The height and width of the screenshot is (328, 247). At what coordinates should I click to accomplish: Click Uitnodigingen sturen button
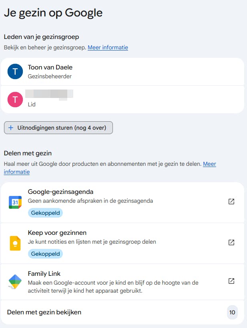click(x=58, y=128)
